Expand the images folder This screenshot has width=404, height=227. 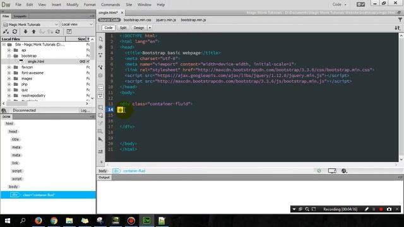pos(9,78)
